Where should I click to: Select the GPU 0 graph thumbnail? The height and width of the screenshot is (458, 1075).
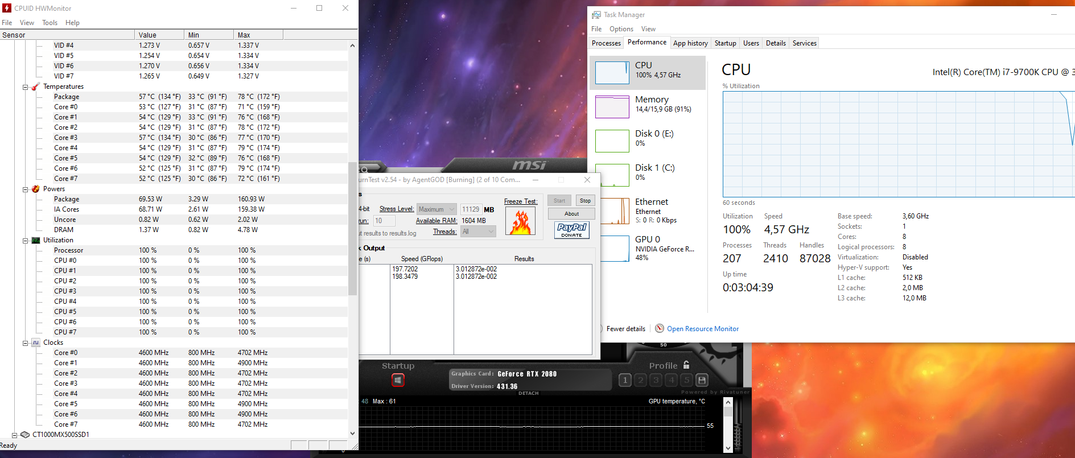coord(615,249)
